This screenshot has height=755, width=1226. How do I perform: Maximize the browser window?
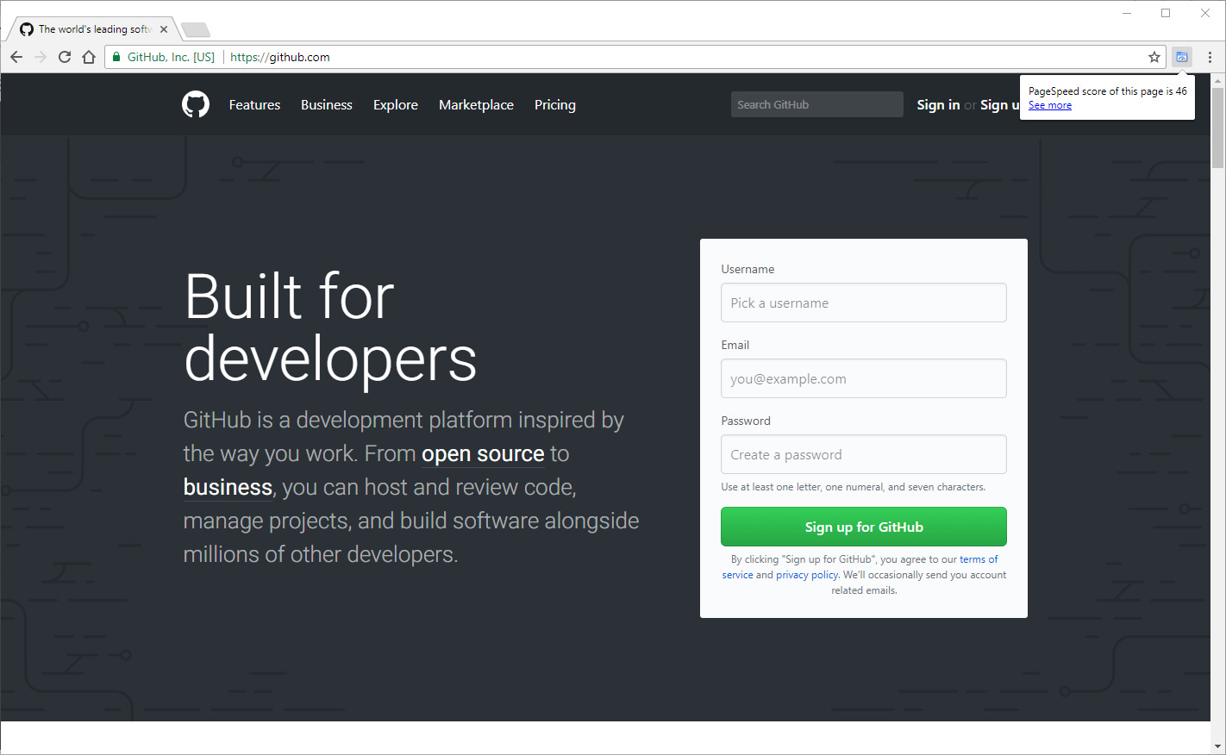pyautogui.click(x=1166, y=13)
